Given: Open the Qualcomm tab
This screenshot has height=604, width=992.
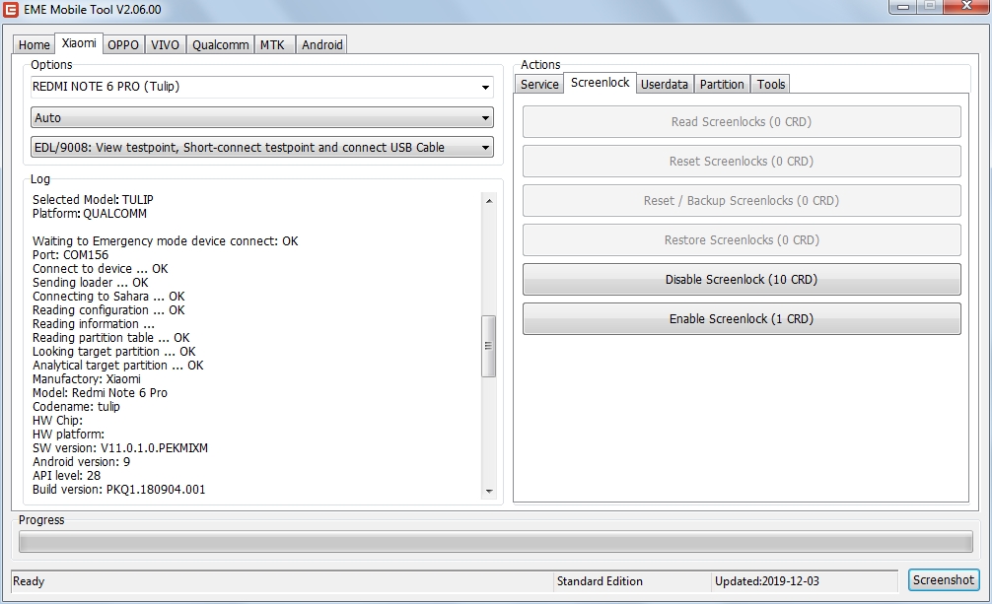Looking at the screenshot, I should tap(220, 45).
